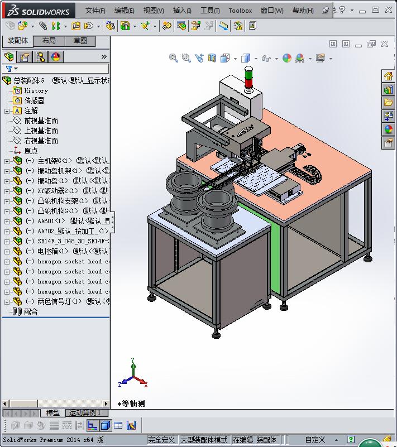Expand the 振动盘<1> component node
This screenshot has width=397, height=447.
click(7, 181)
